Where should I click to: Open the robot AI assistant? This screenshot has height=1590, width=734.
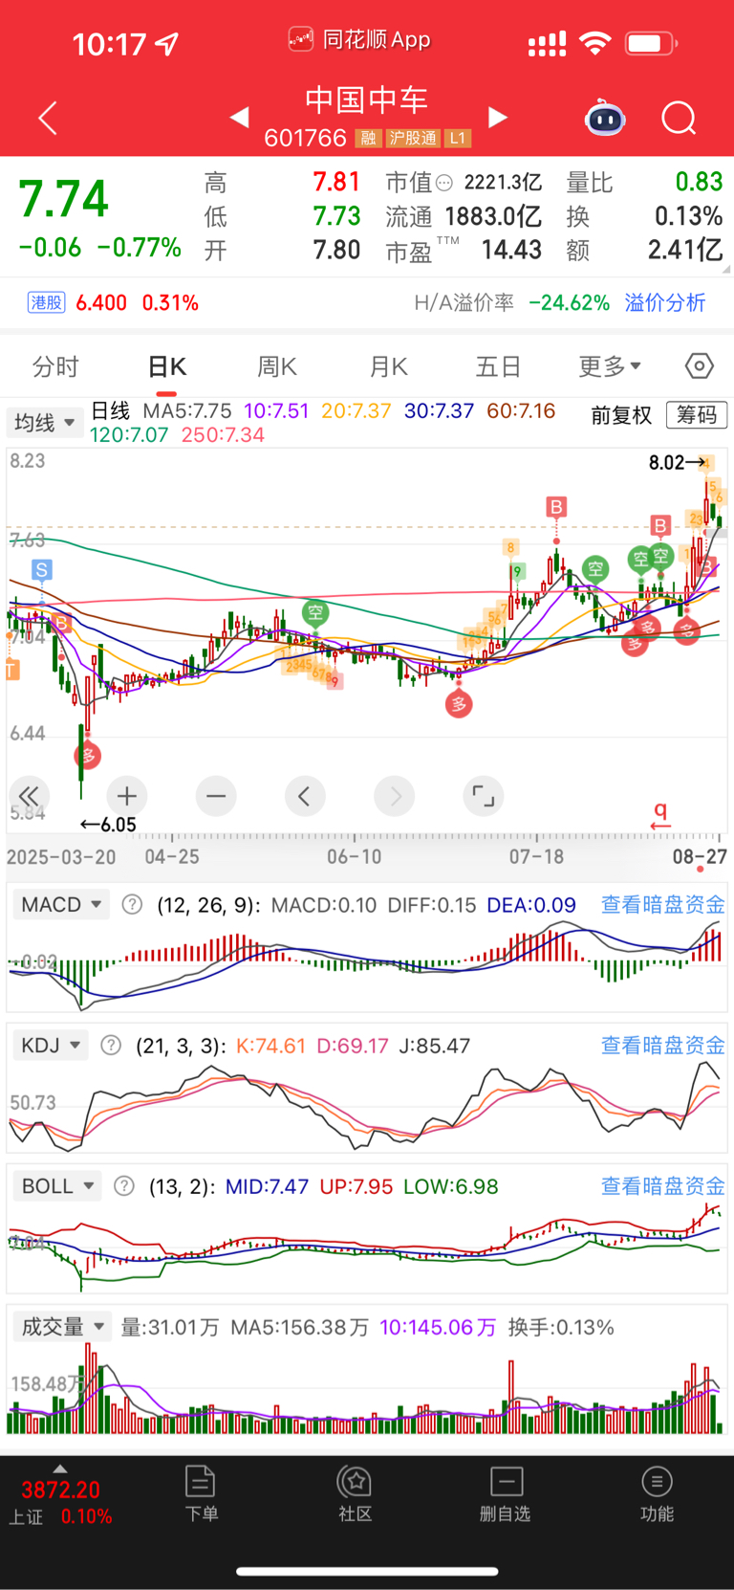click(x=604, y=118)
